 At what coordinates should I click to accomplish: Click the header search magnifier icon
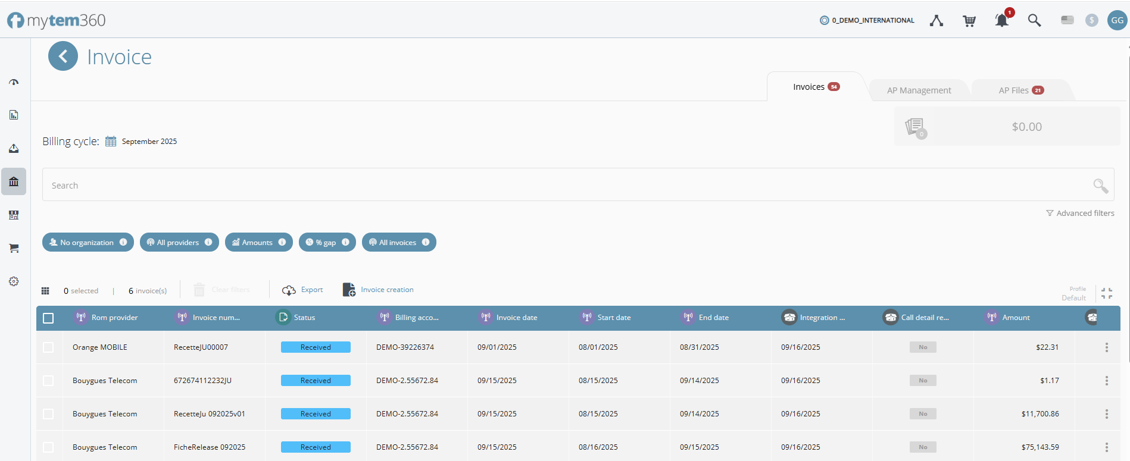pos(1035,20)
